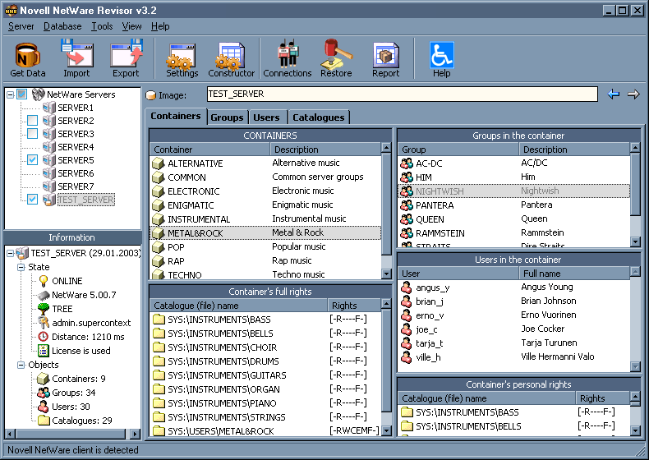Click the Group column header

click(x=458, y=149)
